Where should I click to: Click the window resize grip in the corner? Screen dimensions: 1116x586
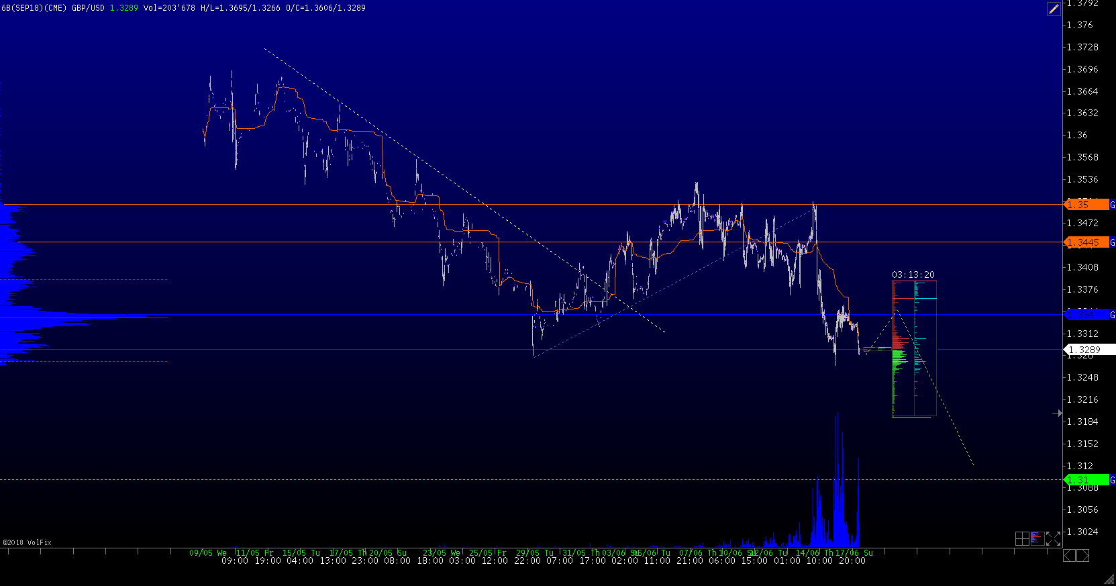(x=1109, y=579)
